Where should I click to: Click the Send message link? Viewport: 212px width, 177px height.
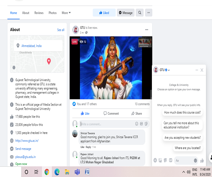point(23,149)
